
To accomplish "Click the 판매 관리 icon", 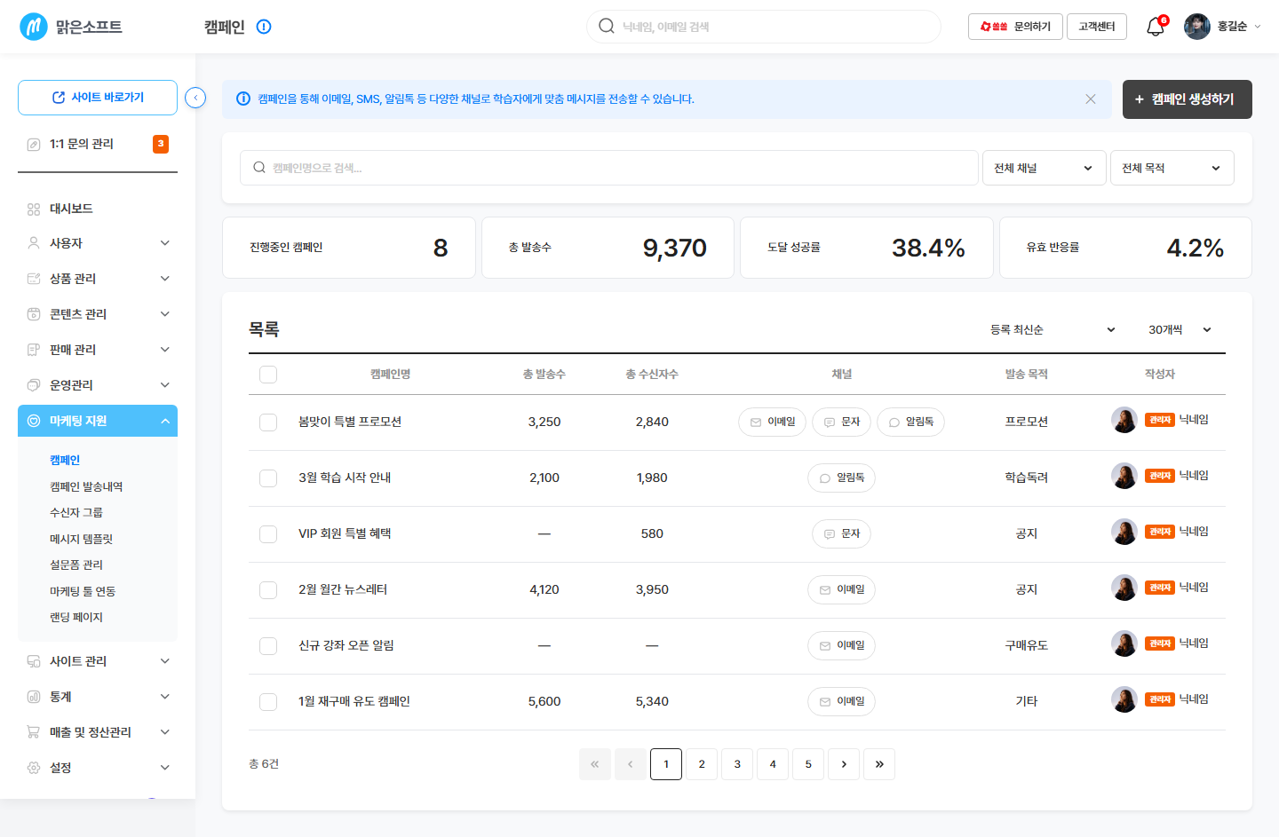I will (x=34, y=350).
